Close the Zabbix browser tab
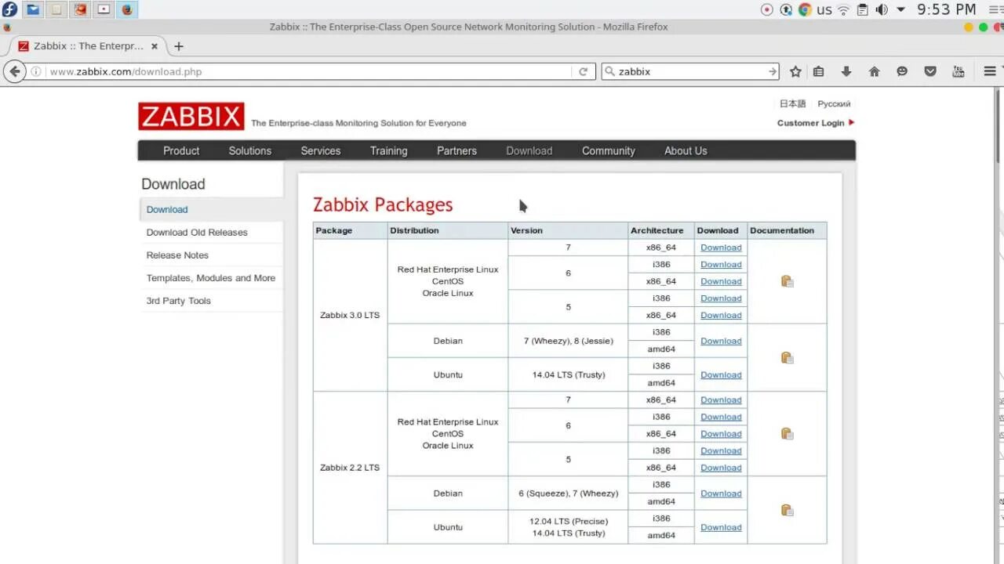 tap(155, 46)
